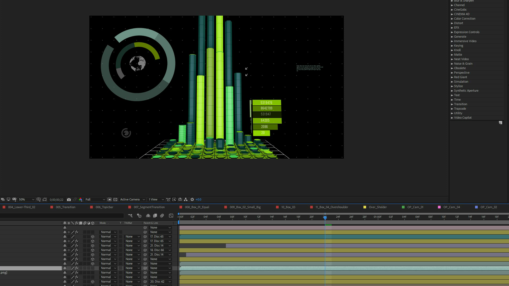This screenshot has width=509, height=286.
Task: Toggle the transparency grid button
Action: pos(115,200)
